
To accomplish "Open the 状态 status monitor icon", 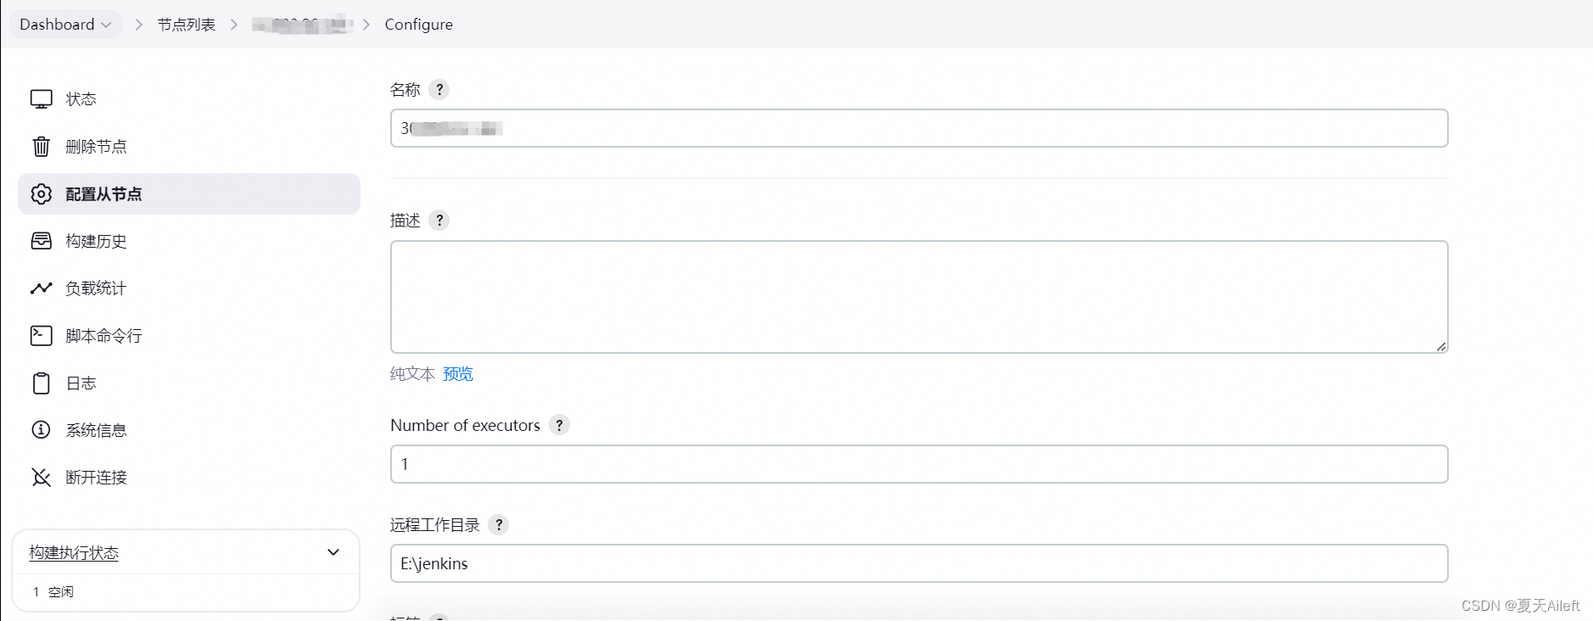I will [41, 99].
